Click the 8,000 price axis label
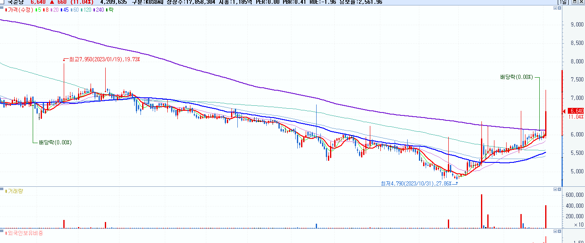Screen dimensions: 585x243 (x=577, y=61)
